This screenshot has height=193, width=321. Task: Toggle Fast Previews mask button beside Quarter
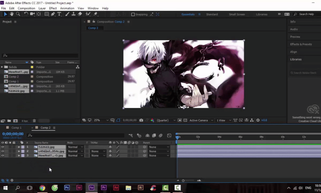click(x=179, y=120)
